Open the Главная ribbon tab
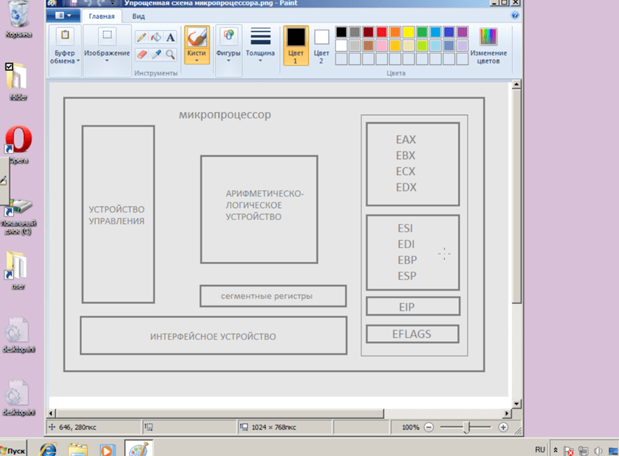The image size is (619, 456). 102,15
